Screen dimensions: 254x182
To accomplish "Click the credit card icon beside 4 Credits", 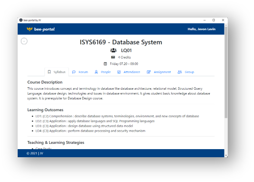I will (x=113, y=57).
